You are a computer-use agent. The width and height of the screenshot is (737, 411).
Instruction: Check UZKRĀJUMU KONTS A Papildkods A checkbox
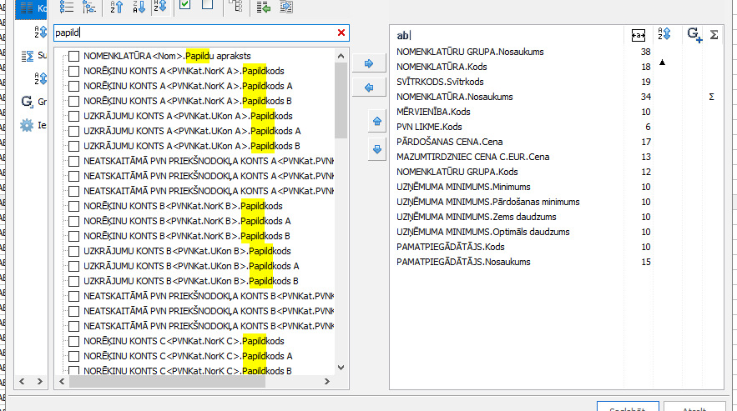click(x=73, y=131)
